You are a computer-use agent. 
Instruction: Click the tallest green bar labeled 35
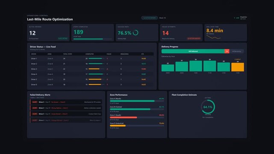tap(196, 66)
